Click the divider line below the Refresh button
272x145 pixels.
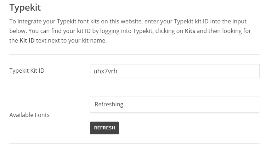point(134,143)
